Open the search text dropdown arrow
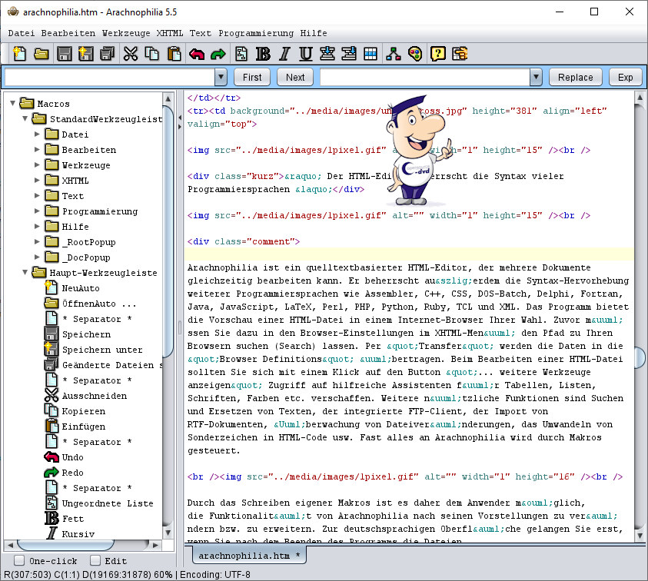The height and width of the screenshot is (581, 648). pyautogui.click(x=221, y=77)
